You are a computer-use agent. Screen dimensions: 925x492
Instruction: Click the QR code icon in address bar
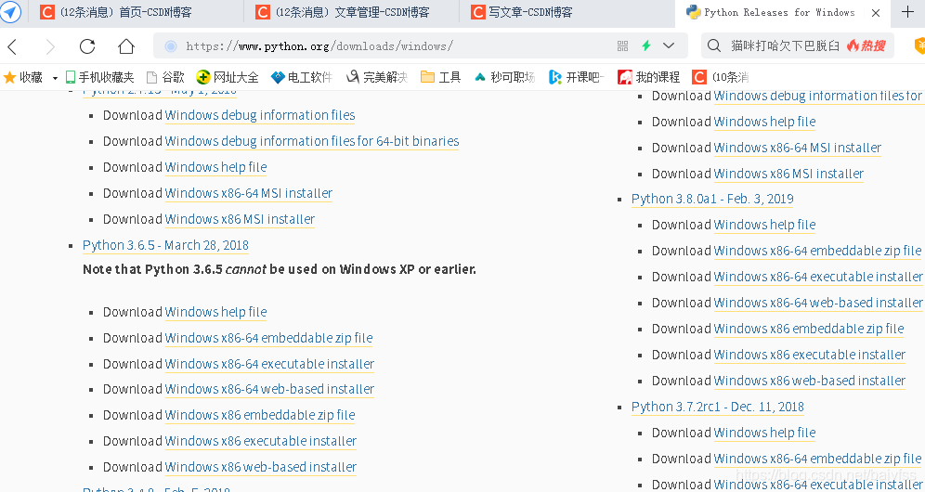point(622,46)
